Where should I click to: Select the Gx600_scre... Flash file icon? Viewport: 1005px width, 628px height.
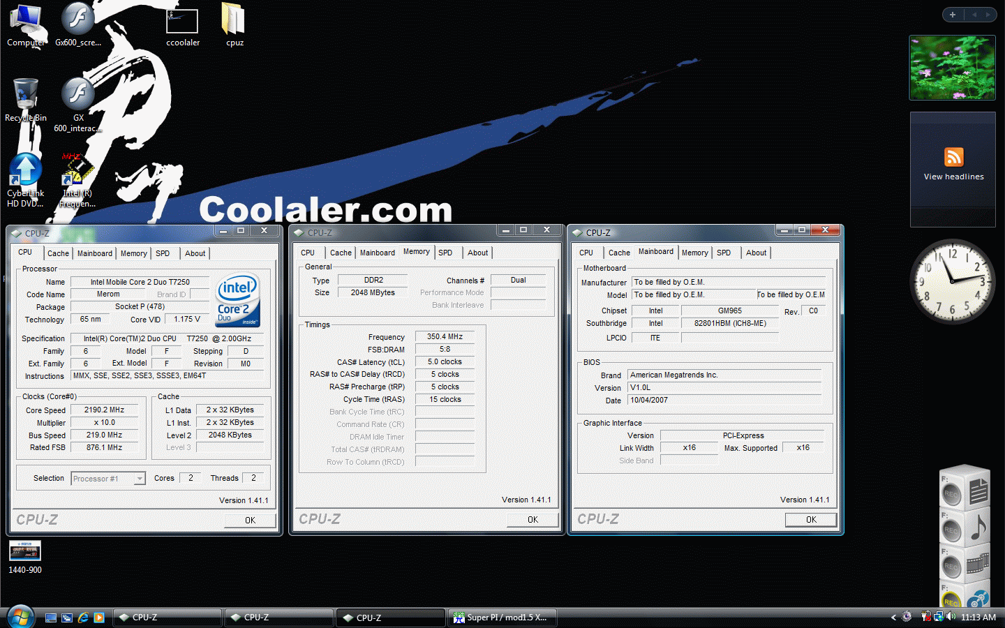click(78, 26)
